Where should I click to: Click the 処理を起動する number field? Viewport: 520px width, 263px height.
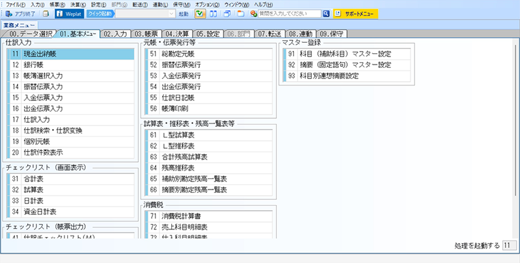(x=508, y=246)
